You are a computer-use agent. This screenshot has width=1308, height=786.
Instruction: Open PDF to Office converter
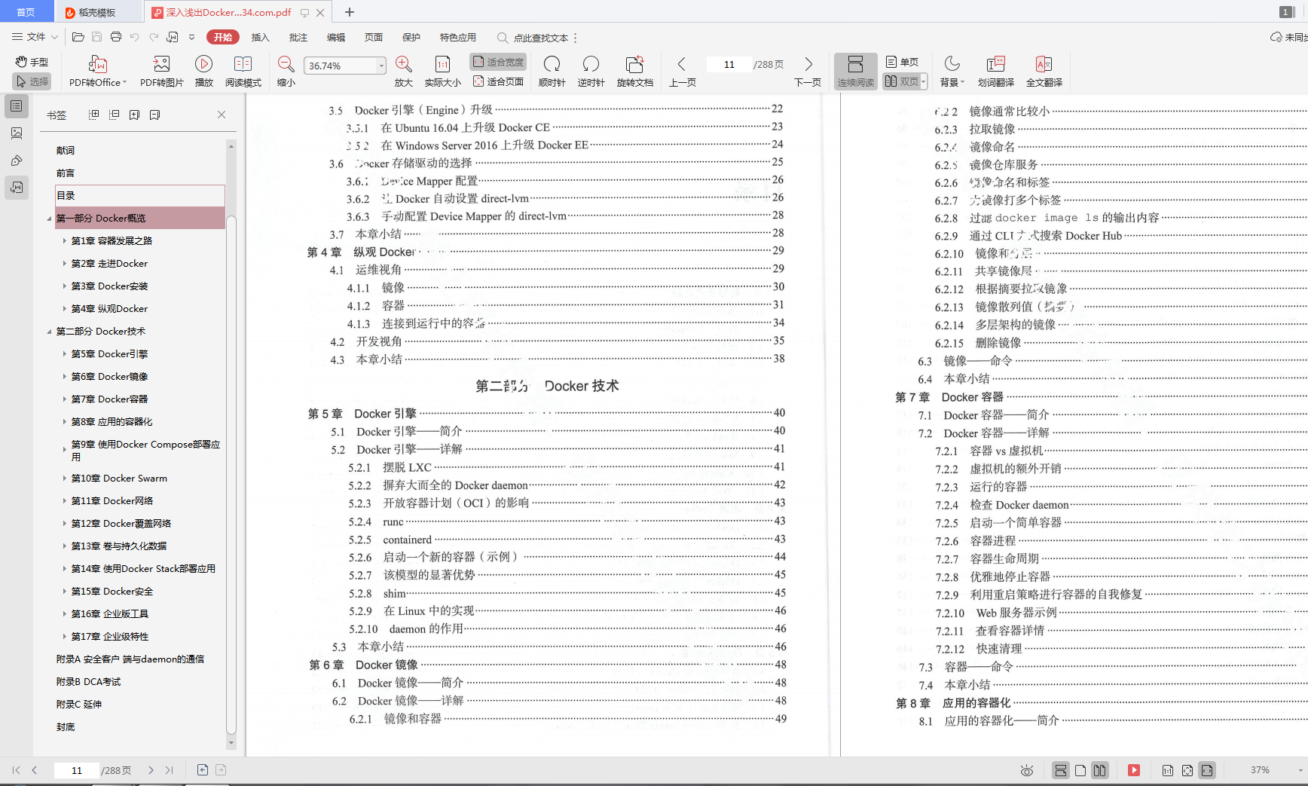click(x=98, y=72)
